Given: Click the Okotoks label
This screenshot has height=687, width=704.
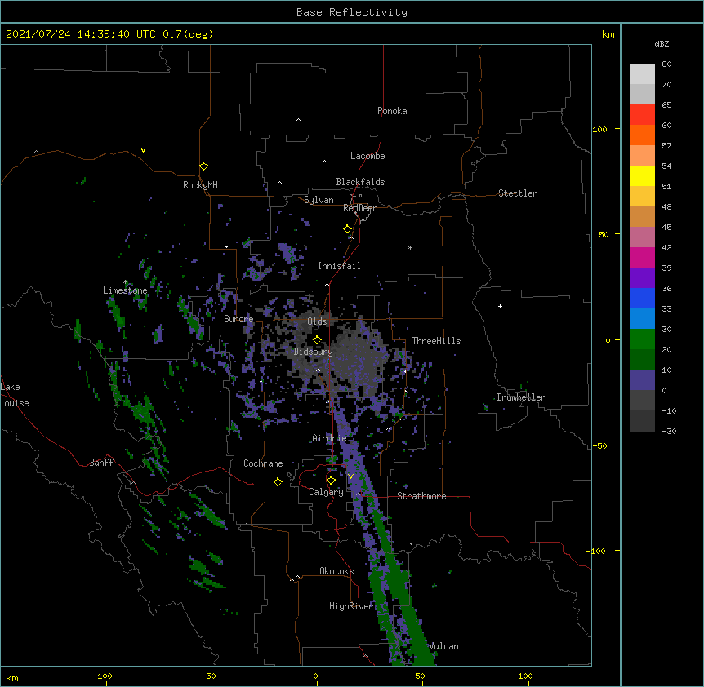Looking at the screenshot, I should tap(336, 571).
